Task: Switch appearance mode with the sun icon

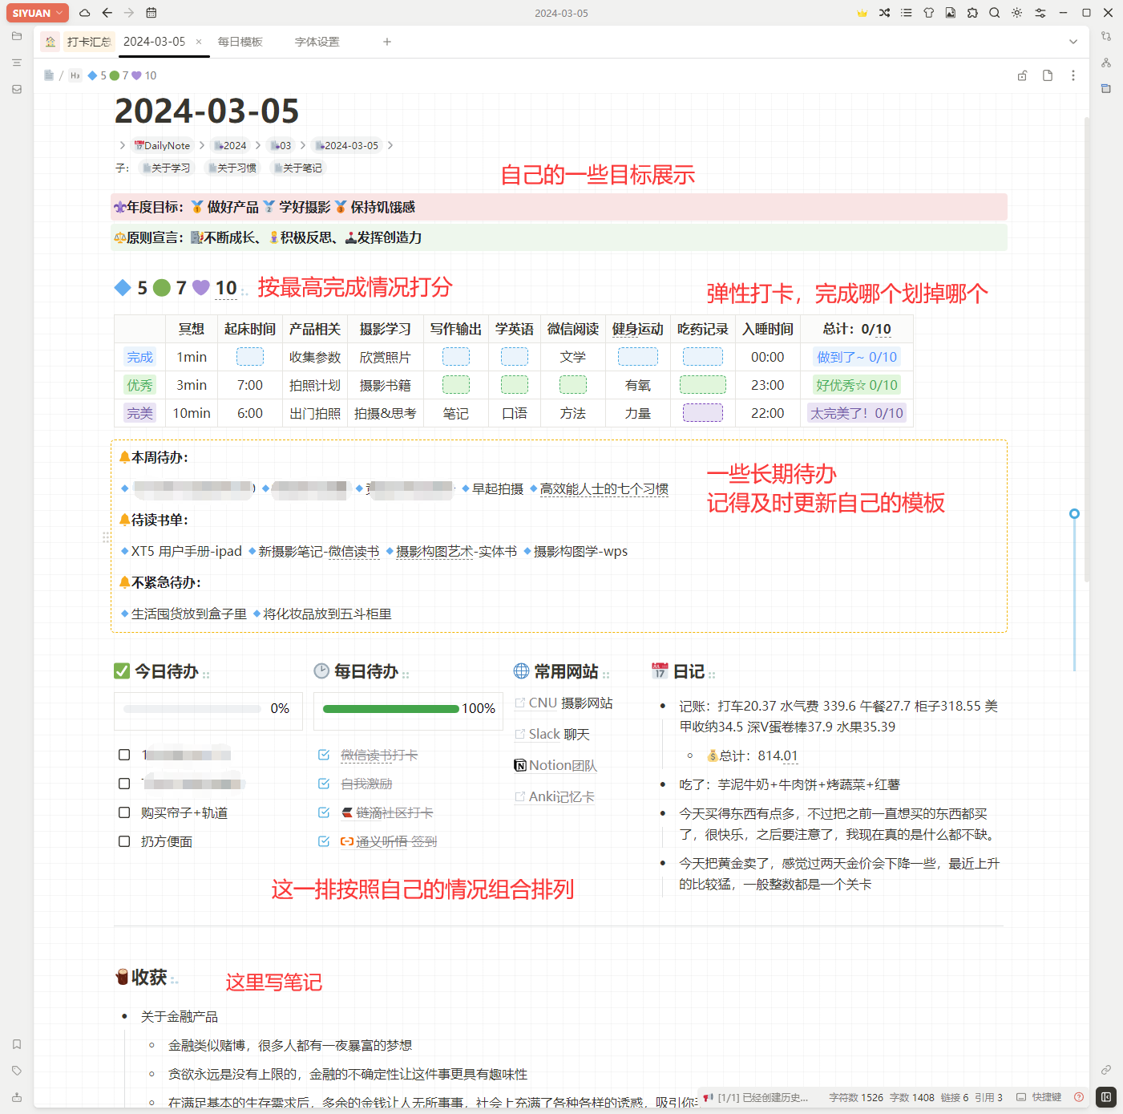Action: [1017, 13]
